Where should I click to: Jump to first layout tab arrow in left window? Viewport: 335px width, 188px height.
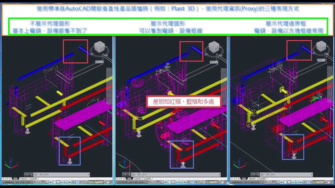point(3,179)
